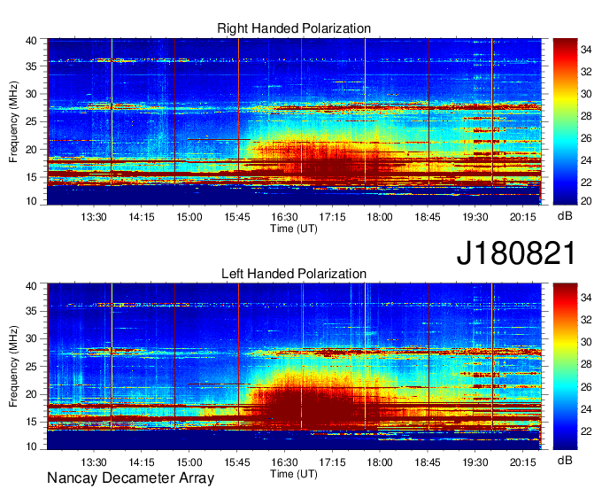Click 18:45 time tick of Left Handed plot
602x489 pixels.
click(428, 462)
